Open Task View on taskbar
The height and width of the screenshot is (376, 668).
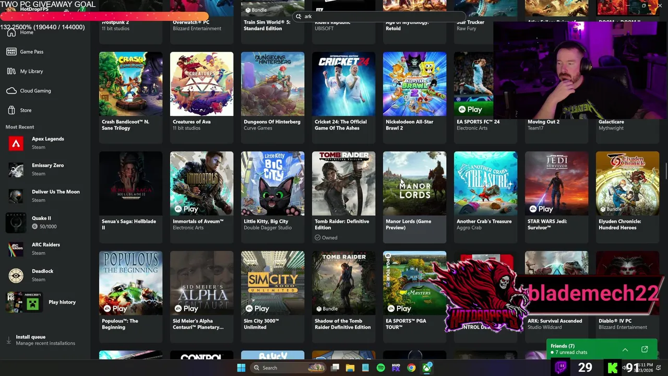point(335,368)
